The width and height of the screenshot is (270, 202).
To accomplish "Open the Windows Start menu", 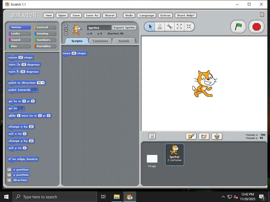I will click(x=6, y=197).
